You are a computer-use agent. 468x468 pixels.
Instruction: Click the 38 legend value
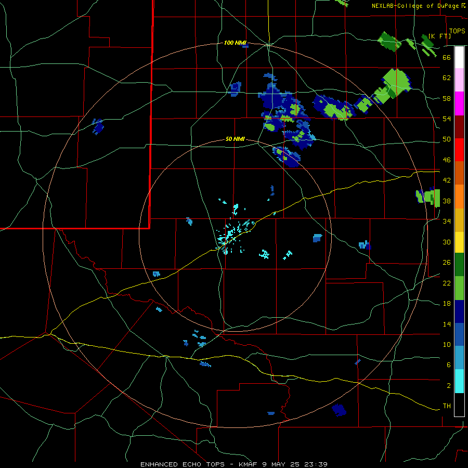(x=447, y=201)
